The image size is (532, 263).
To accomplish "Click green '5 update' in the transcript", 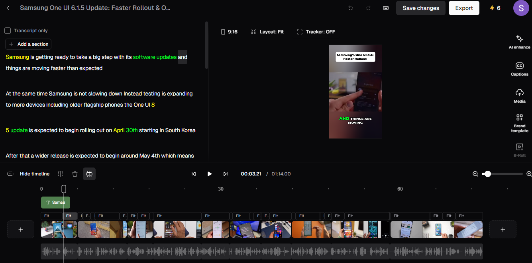I will click(17, 130).
